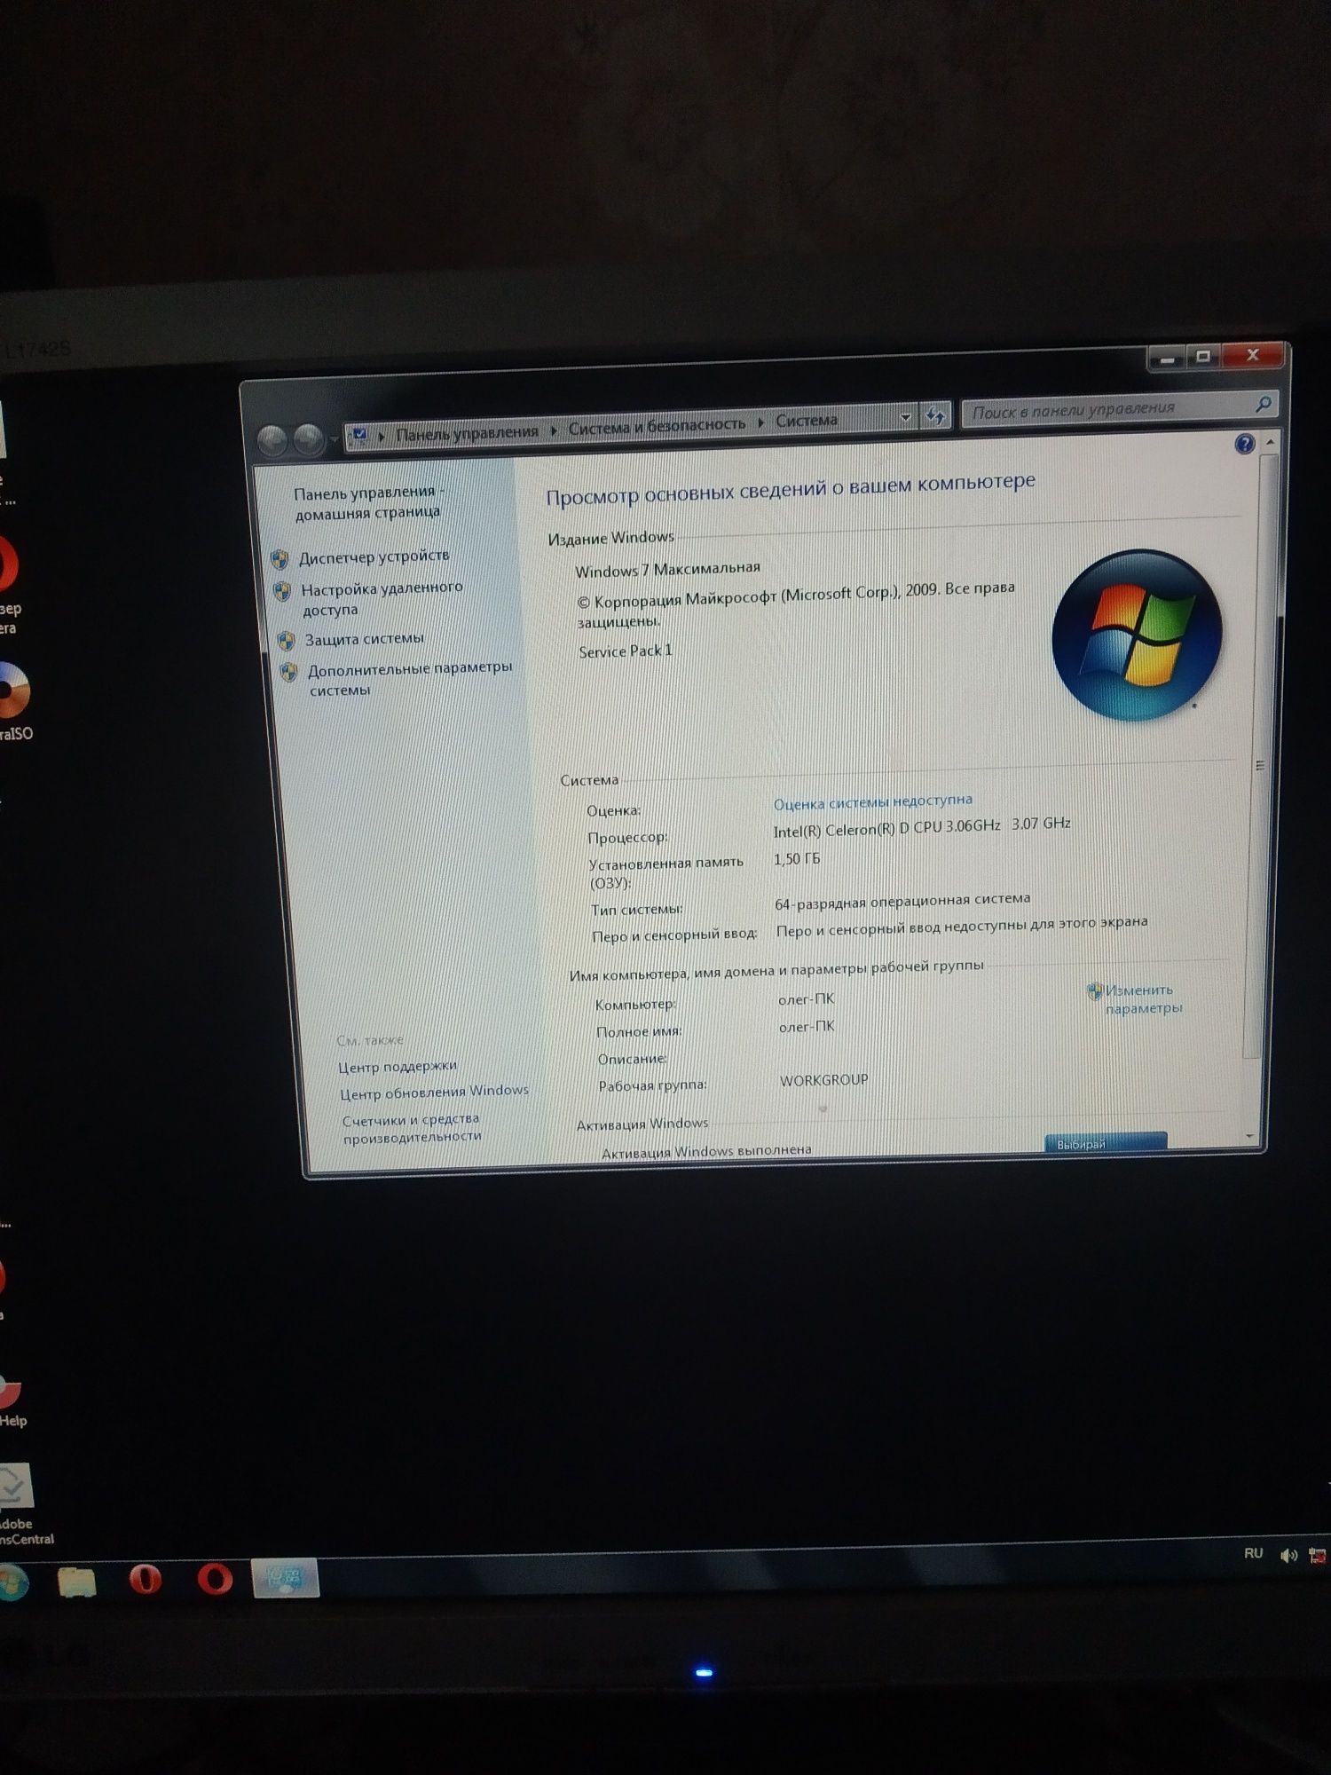Open the Help desktop icon
1331x1775 pixels.
(12, 1400)
